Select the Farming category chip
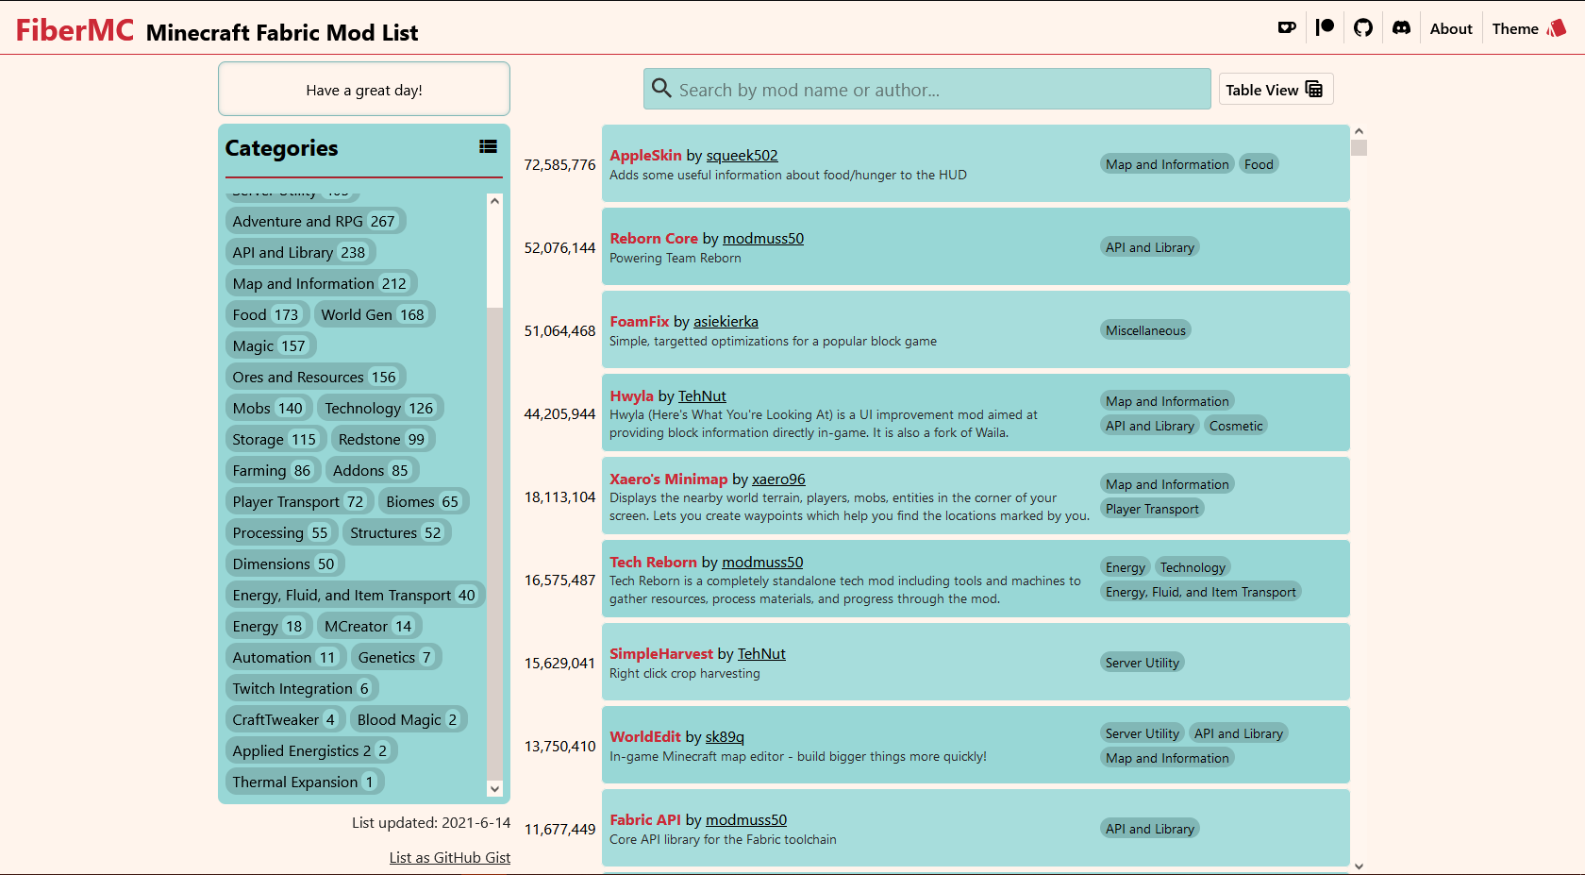The height and width of the screenshot is (875, 1585). tap(272, 470)
